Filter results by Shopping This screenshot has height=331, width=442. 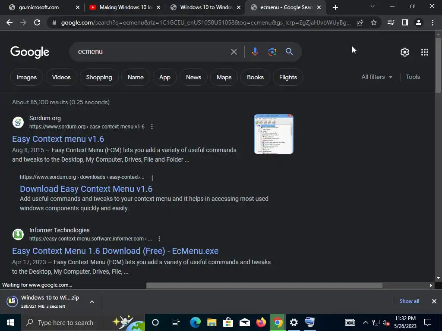[99, 77]
